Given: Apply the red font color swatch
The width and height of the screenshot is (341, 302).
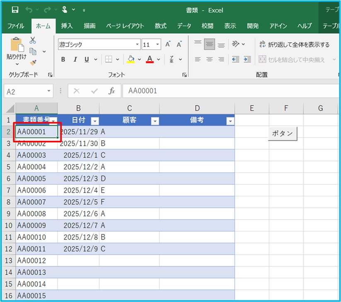Looking at the screenshot, I should click(150, 59).
